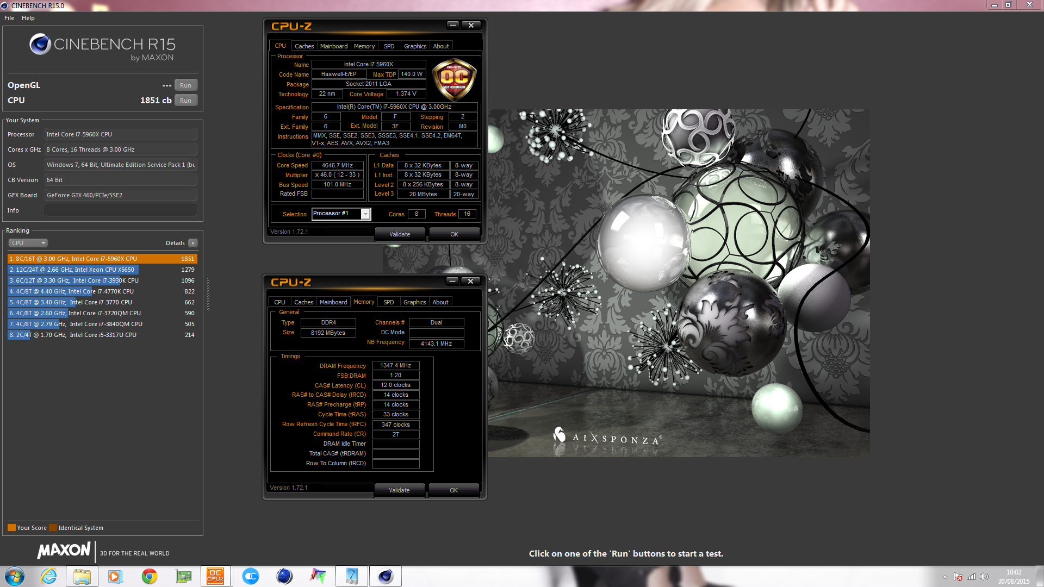Select ranking row Intel Core i7-3770 CPU
The height and width of the screenshot is (587, 1044).
point(102,302)
